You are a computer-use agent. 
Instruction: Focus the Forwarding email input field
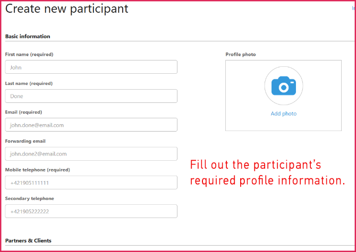[x=91, y=154]
